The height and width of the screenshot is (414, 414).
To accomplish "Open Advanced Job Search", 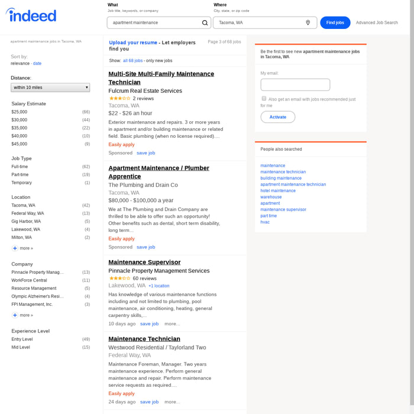I will (x=377, y=23).
